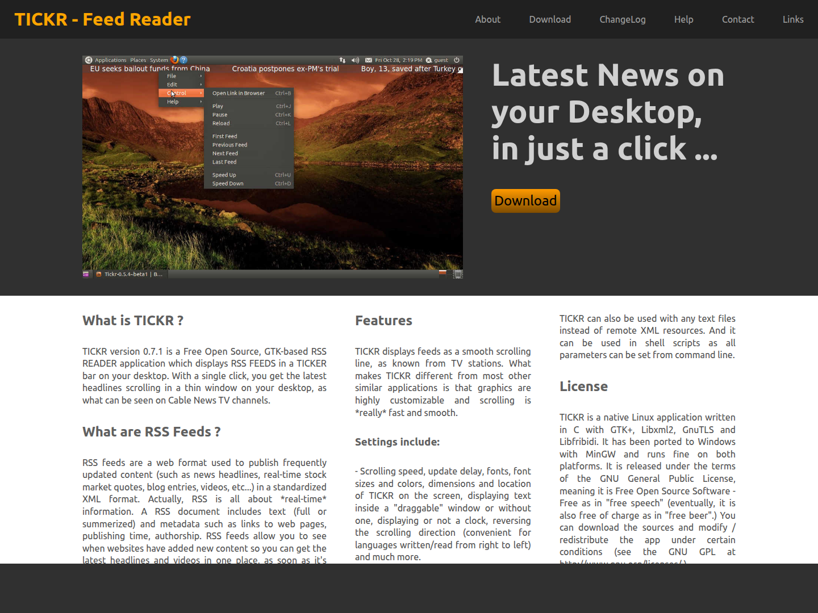The height and width of the screenshot is (613, 818).
Task: Select Pause in the Control submenu
Action: point(249,115)
